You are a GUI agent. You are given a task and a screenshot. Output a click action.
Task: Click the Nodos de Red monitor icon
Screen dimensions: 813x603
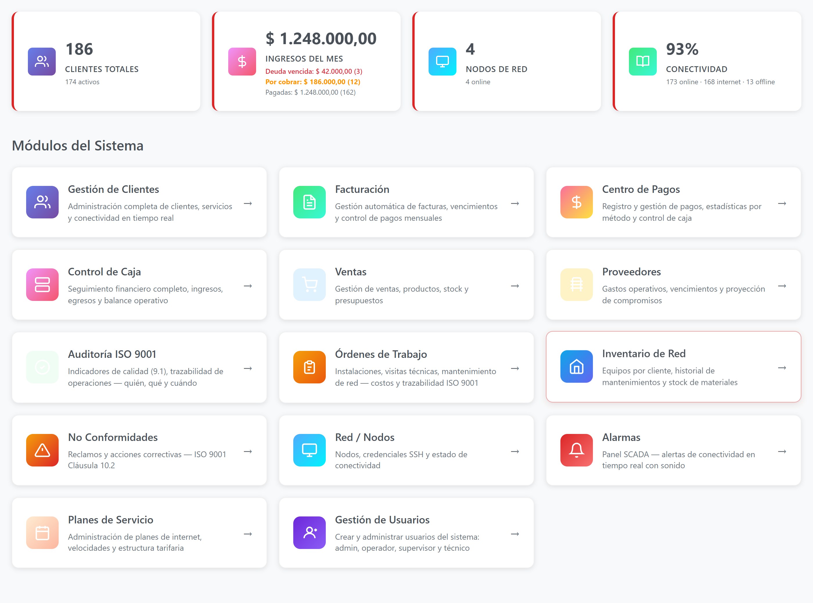pos(442,61)
